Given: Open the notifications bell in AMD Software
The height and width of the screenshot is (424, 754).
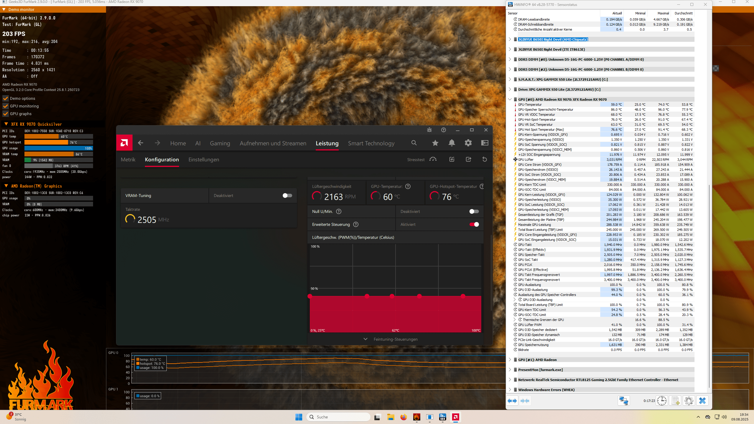Looking at the screenshot, I should (452, 143).
